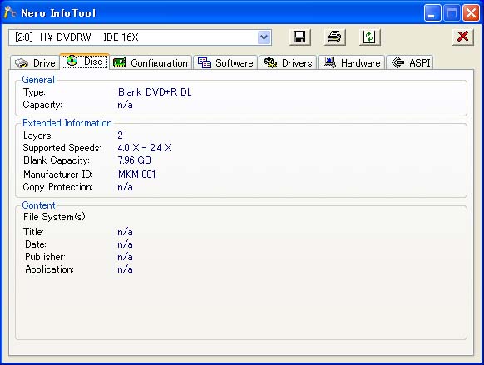Close the window via title bar X
484x365 pixels.
[x=471, y=13]
